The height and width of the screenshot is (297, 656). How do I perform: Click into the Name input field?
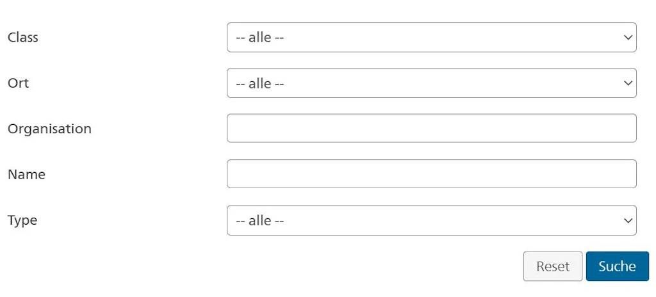click(431, 174)
